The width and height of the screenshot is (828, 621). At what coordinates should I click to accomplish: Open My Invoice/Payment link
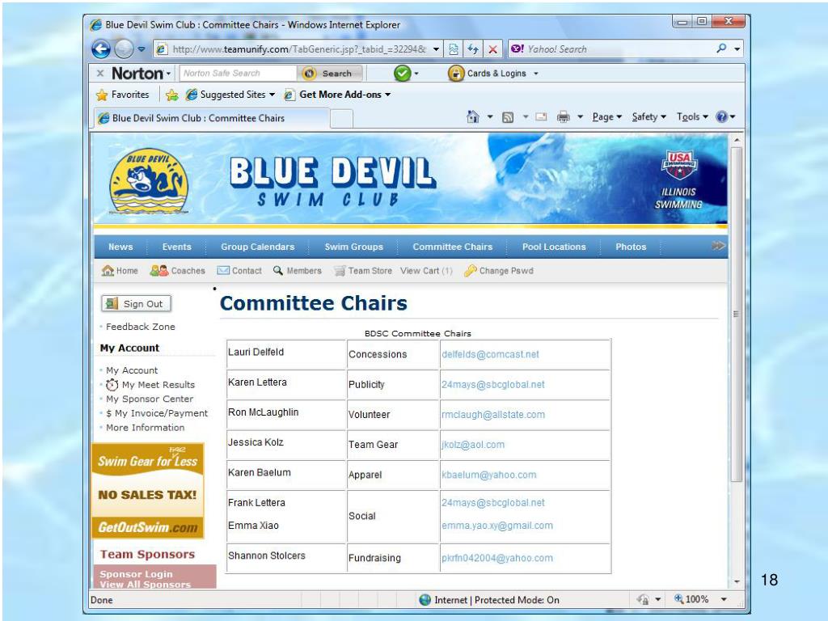[157, 413]
